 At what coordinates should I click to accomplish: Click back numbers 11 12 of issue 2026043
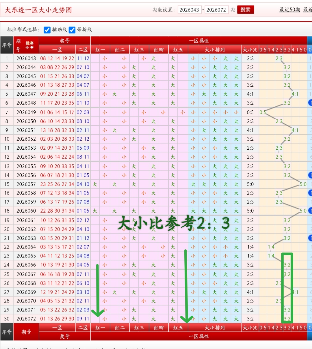(83, 58)
